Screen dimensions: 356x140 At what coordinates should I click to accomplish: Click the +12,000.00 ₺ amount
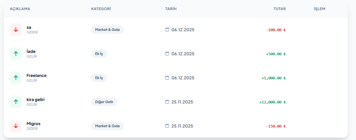coord(272,102)
